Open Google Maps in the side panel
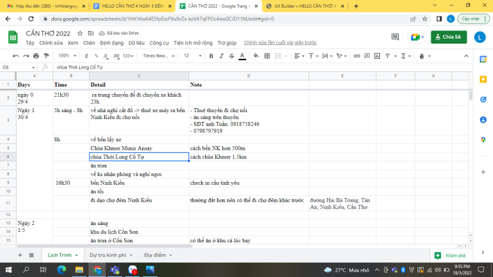This screenshot has width=493, height=277. [482, 139]
